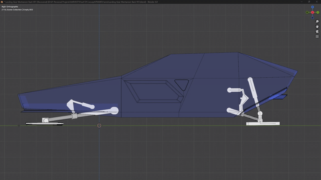The image size is (321, 180).
Task: Click the green Y axis gizmo handle
Action: tap(318, 12)
